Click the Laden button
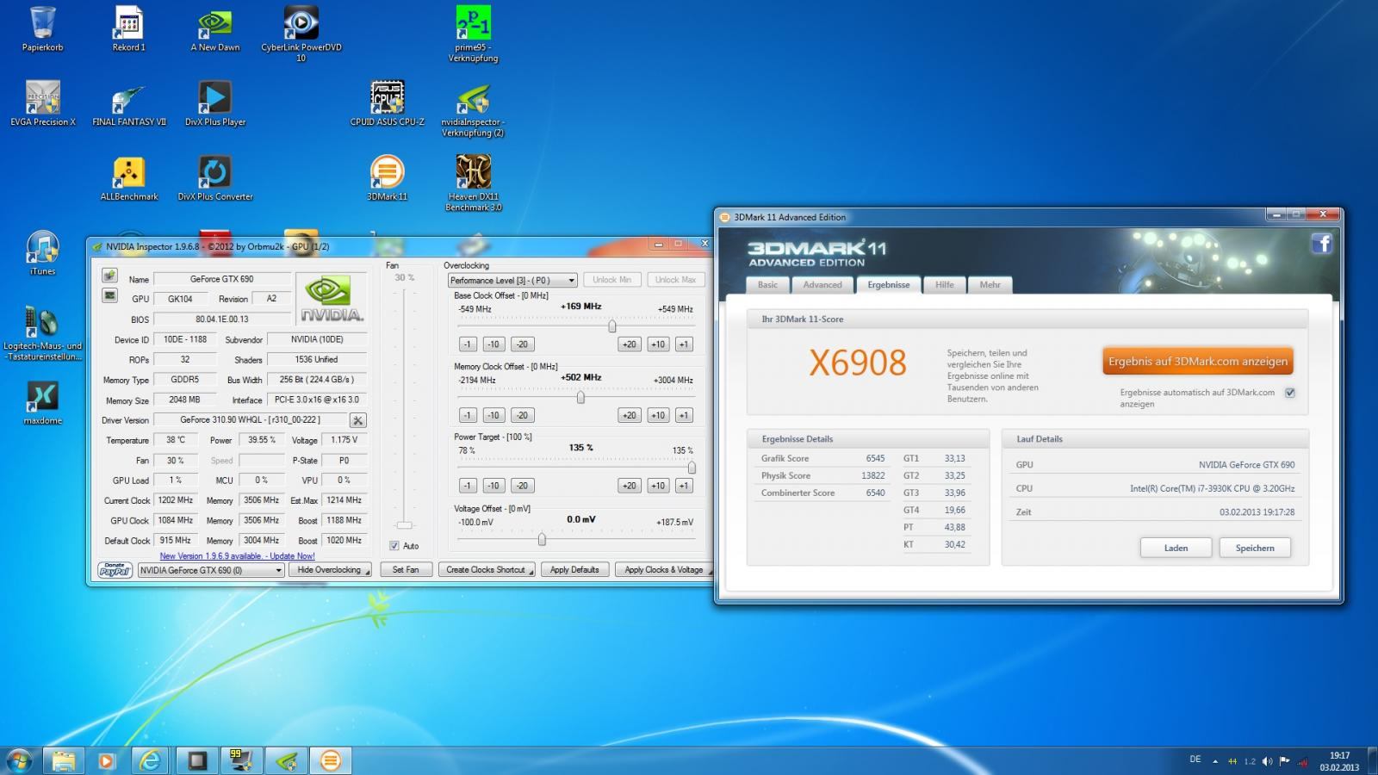This screenshot has height=775, width=1378. (1176, 548)
